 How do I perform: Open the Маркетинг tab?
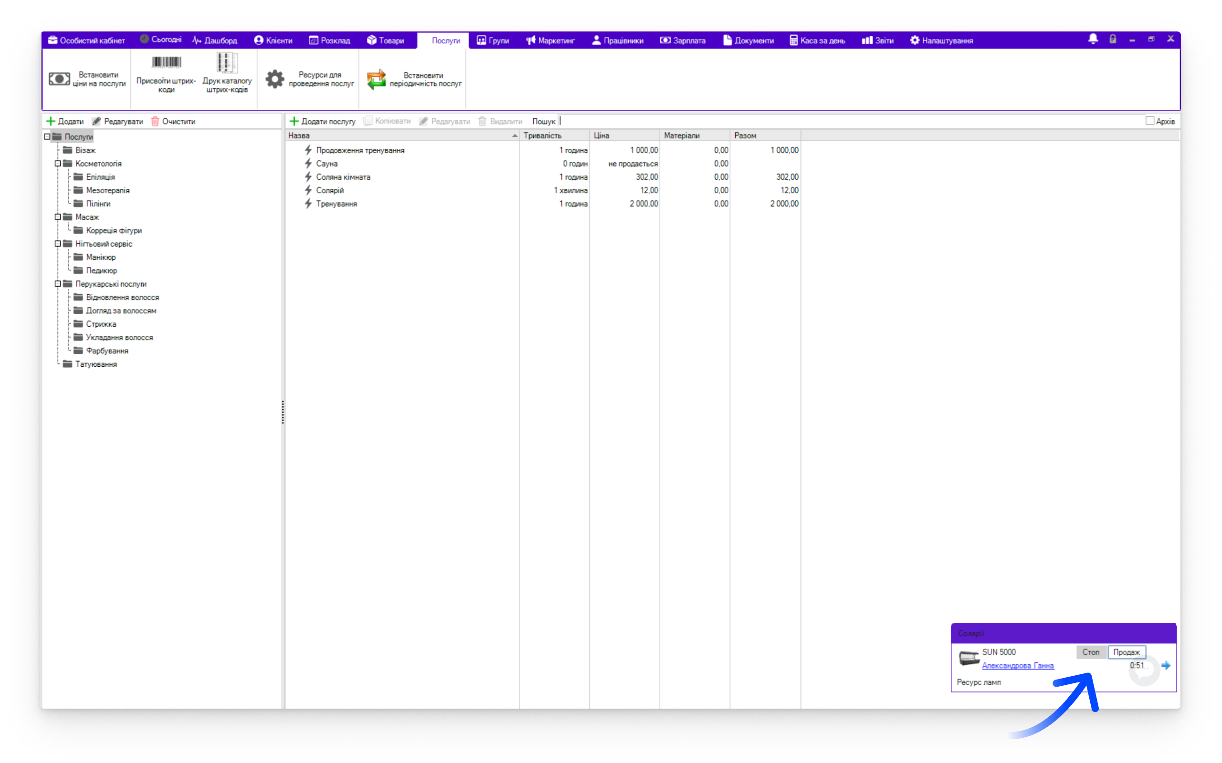click(x=550, y=41)
